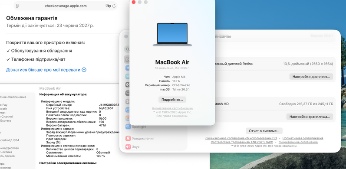Image resolution: width=346 pixels, height=169 pixels.
Task: Select device name value 'bq40z651'
Action: point(106,108)
